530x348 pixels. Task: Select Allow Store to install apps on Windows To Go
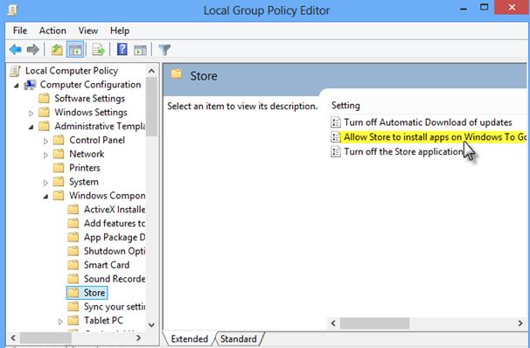coord(435,136)
